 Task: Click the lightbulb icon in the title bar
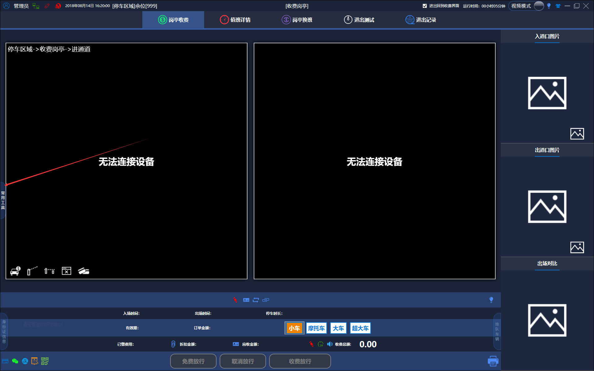pyautogui.click(x=549, y=6)
